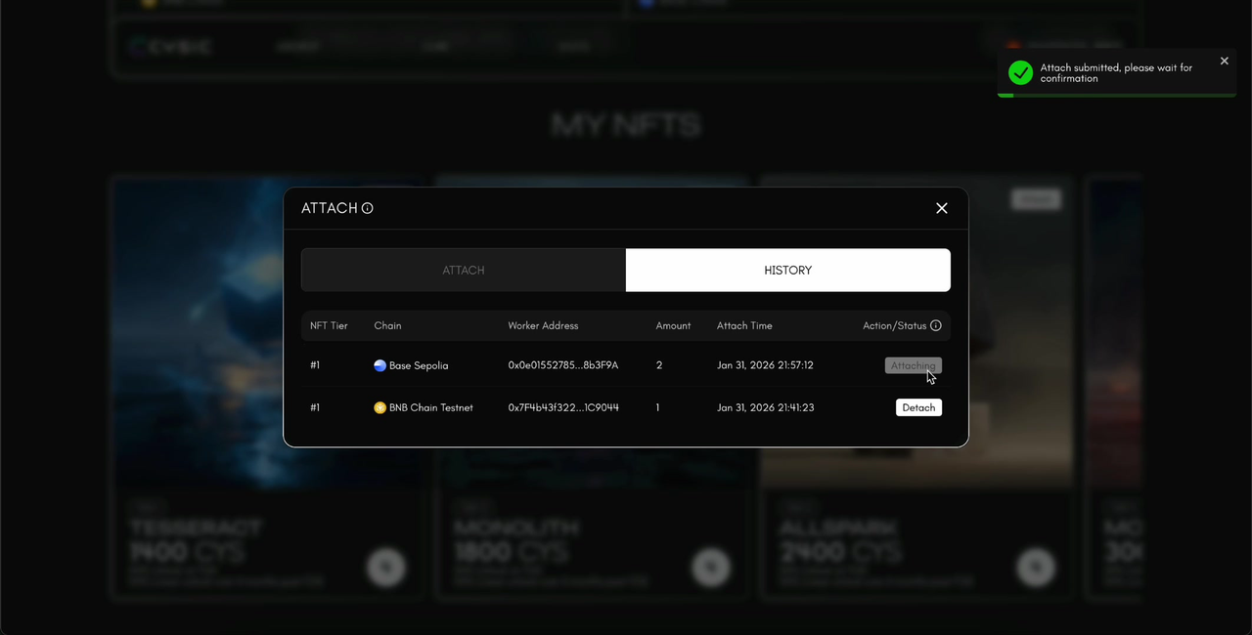Click info icon next to Action/Status
Screen dimensions: 1252x635
(x=935, y=325)
